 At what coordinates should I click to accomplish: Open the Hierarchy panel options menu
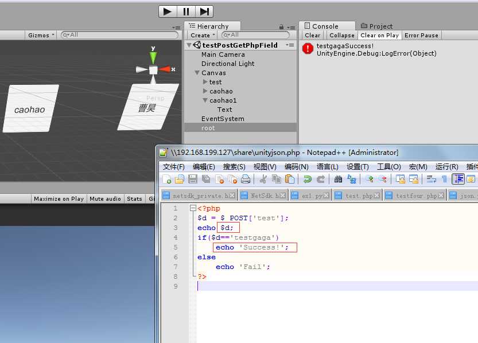pos(292,28)
